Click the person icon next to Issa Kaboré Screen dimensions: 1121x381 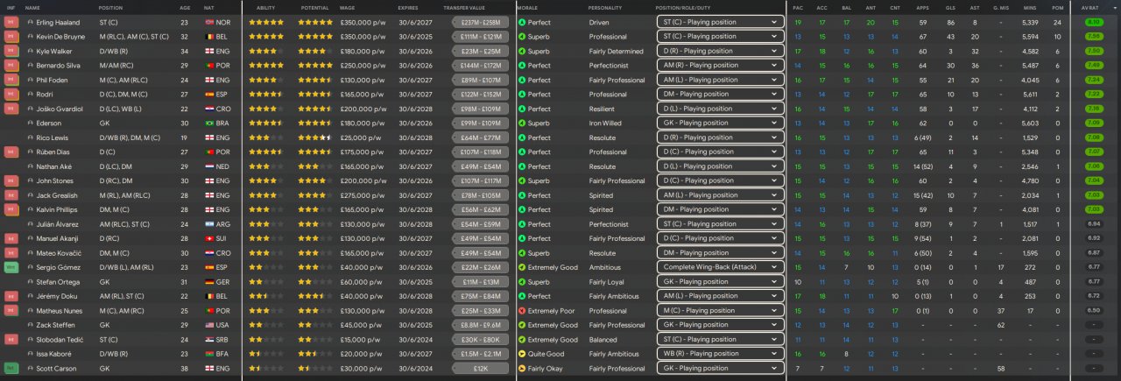(x=30, y=354)
